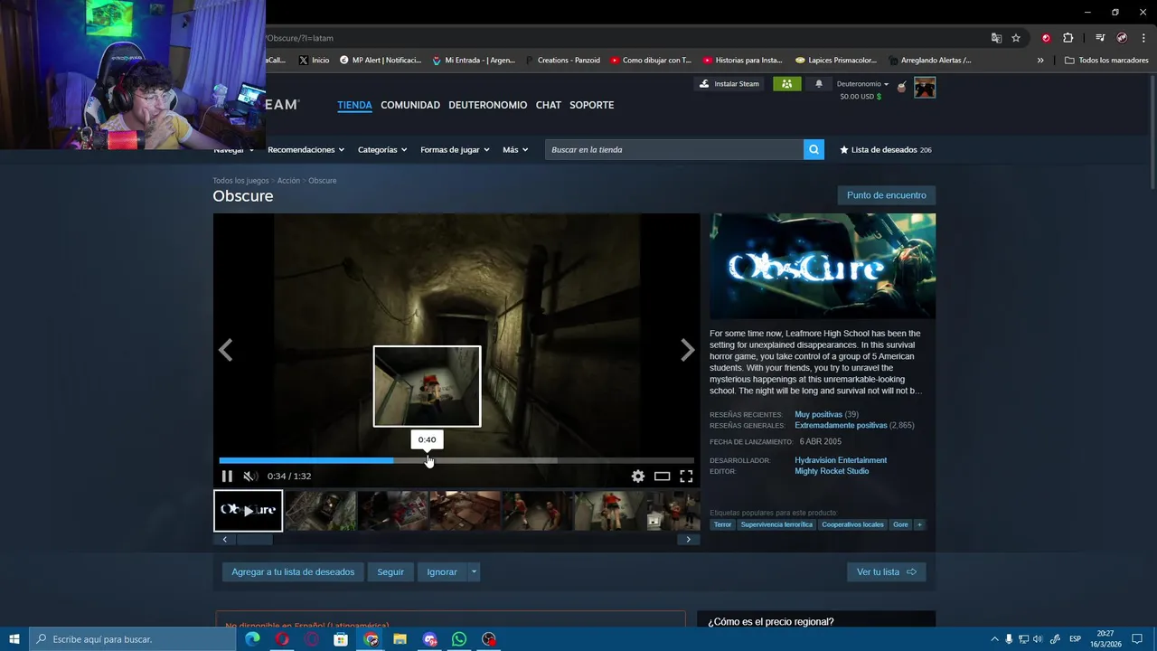Screen dimensions: 1157x651
Task: Expand the Categorías dropdown
Action: [x=382, y=150]
